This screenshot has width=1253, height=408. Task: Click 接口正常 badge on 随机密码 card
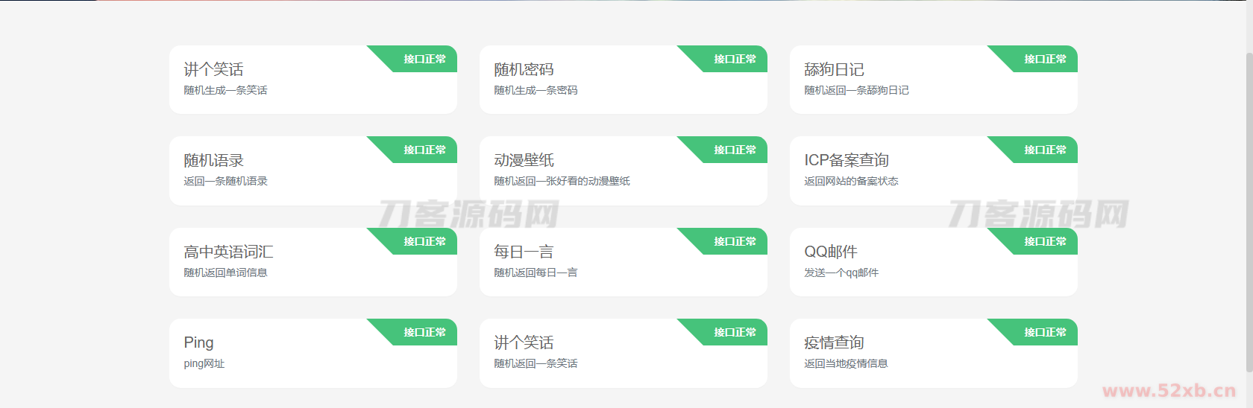tap(734, 59)
